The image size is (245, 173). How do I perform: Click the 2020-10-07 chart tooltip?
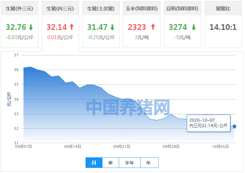click(208, 123)
